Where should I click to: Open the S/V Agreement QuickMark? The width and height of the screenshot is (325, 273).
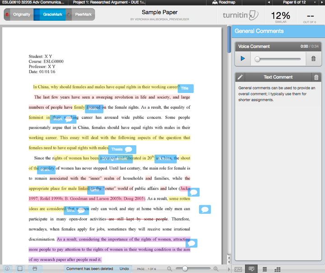pyautogui.click(x=116, y=159)
